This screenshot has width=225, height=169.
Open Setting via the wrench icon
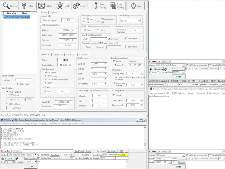coord(24,6)
